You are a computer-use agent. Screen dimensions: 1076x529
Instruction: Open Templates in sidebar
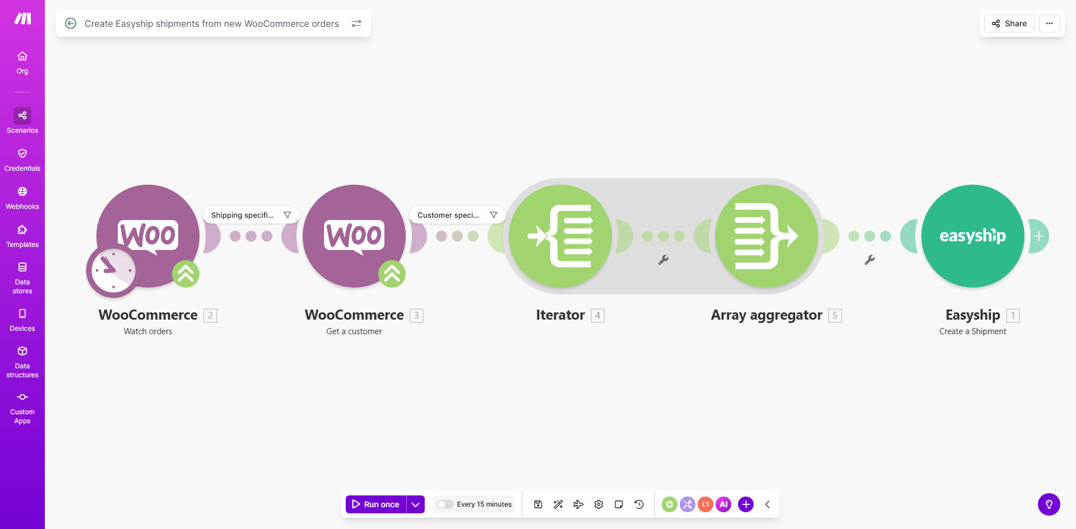point(22,236)
